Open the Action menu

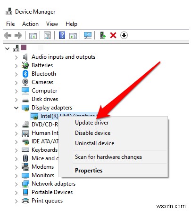pyautogui.click(x=30, y=24)
